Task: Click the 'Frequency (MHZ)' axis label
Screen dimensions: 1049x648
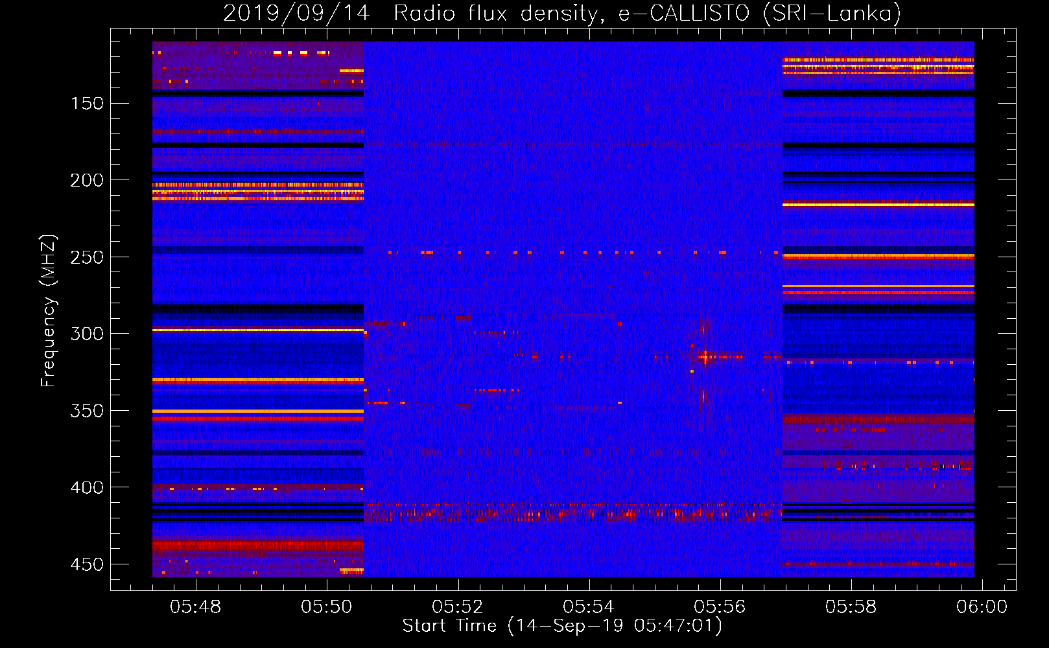Action: pyautogui.click(x=48, y=310)
